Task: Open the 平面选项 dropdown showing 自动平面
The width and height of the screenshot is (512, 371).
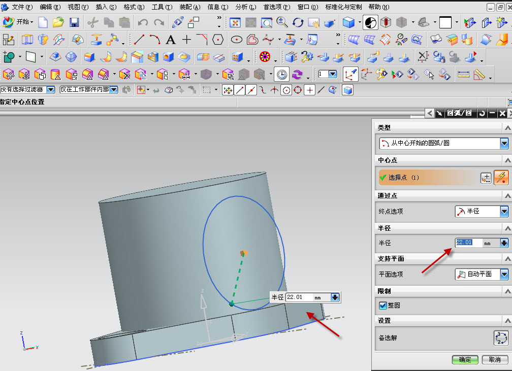Action: click(504, 274)
